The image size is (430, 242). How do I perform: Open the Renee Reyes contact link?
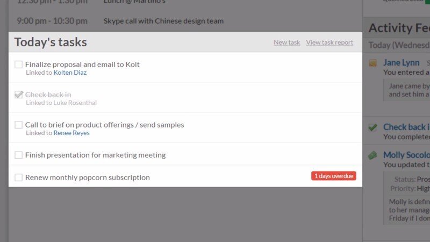(71, 133)
